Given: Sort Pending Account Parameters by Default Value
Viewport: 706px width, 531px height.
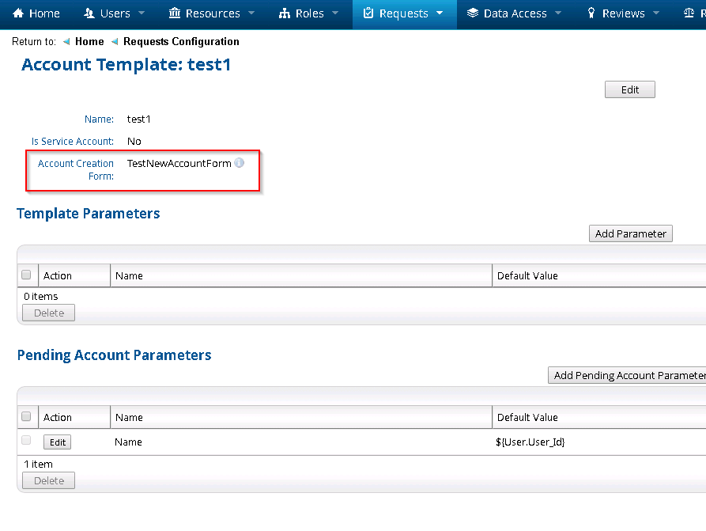Looking at the screenshot, I should pyautogui.click(x=527, y=417).
